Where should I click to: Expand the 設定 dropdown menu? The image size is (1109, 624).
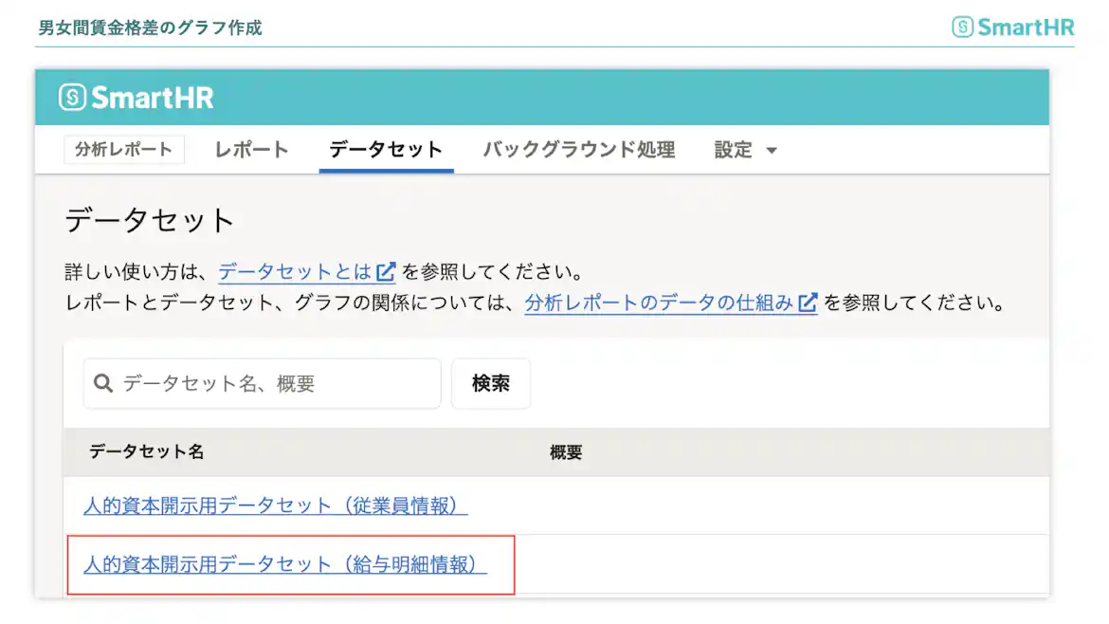tap(745, 149)
